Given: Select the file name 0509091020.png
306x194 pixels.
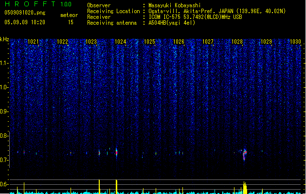Looking at the screenshot, I should click(25, 13).
